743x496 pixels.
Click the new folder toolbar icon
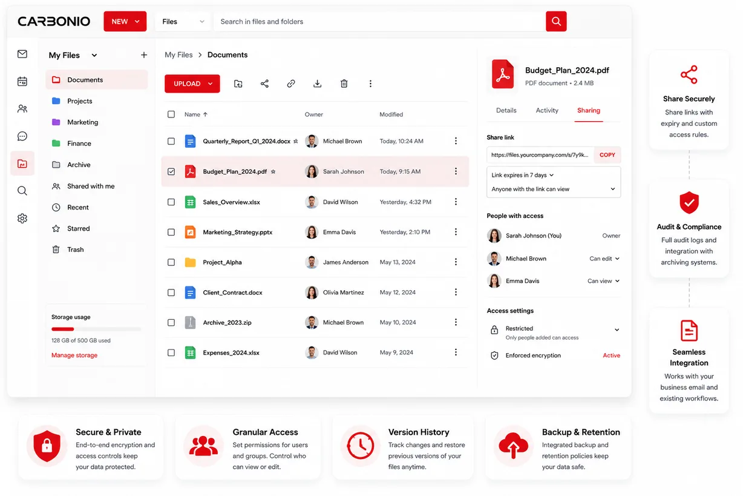point(238,84)
